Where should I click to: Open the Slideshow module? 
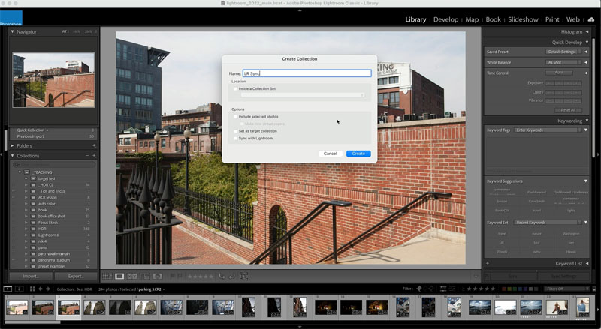(523, 19)
